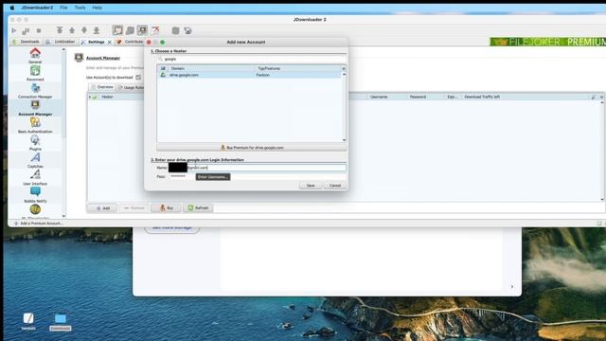606x341 pixels.
Task: Switch to the Downloads tab
Action: (26, 42)
